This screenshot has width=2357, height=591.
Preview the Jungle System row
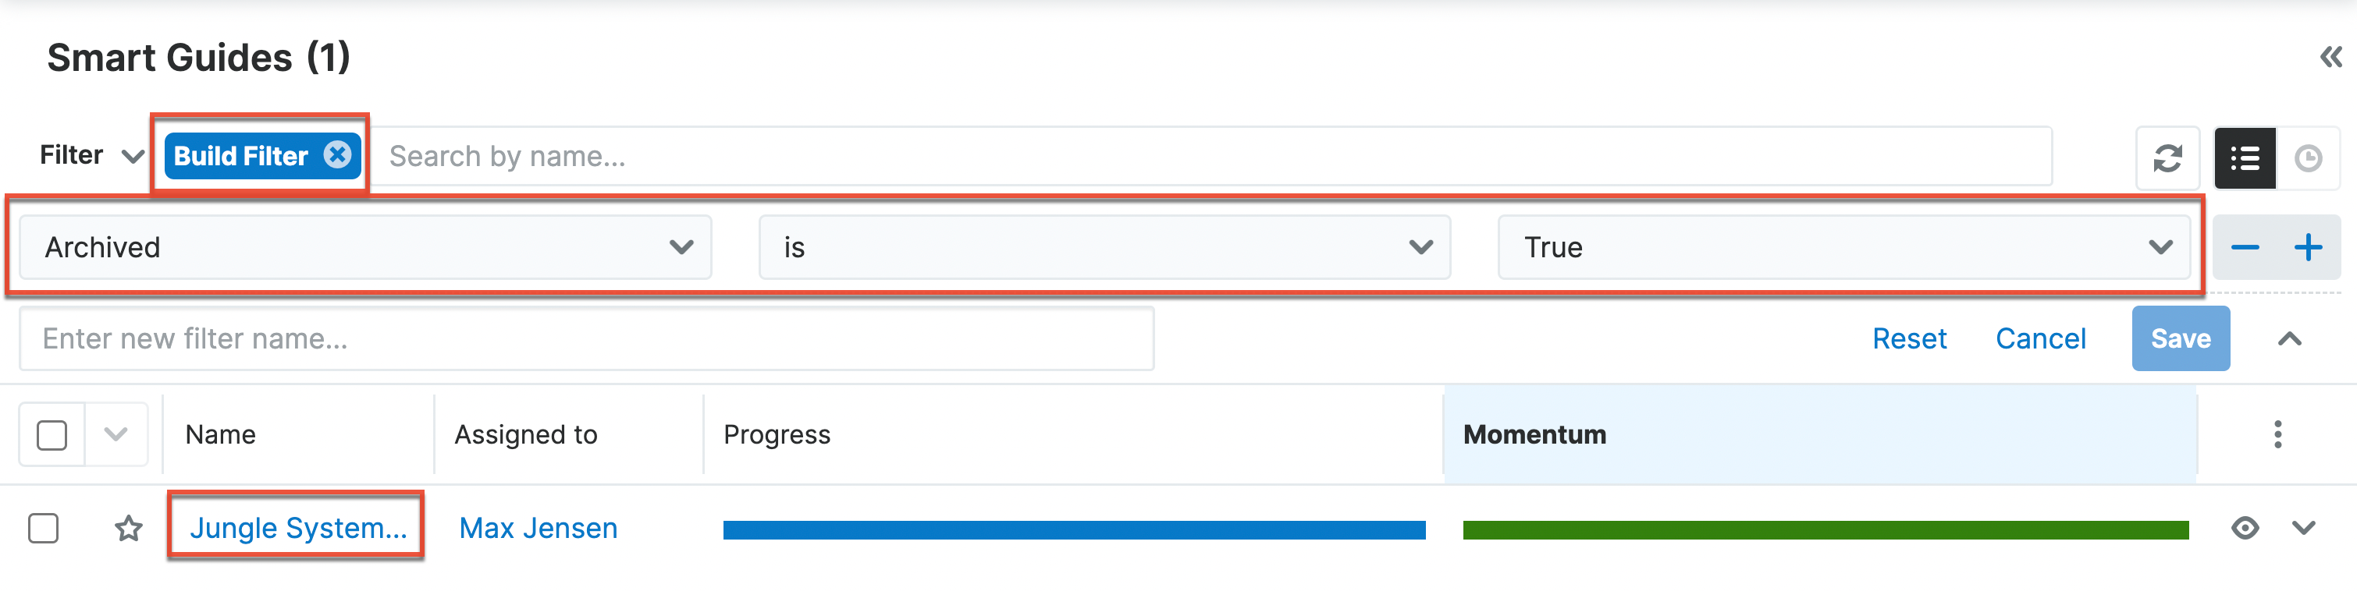pos(2245,528)
